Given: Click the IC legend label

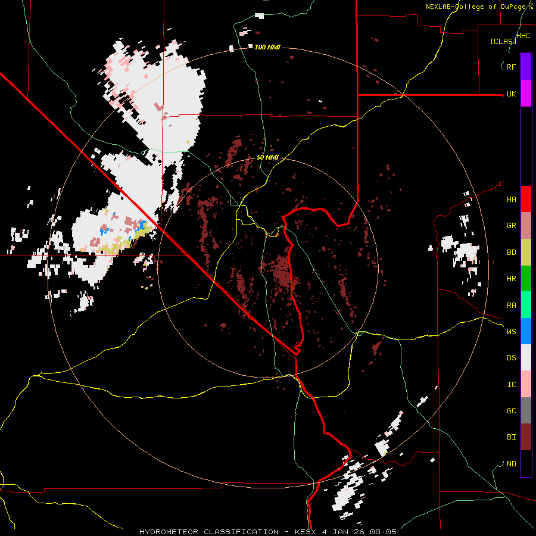Looking at the screenshot, I should pos(511,385).
